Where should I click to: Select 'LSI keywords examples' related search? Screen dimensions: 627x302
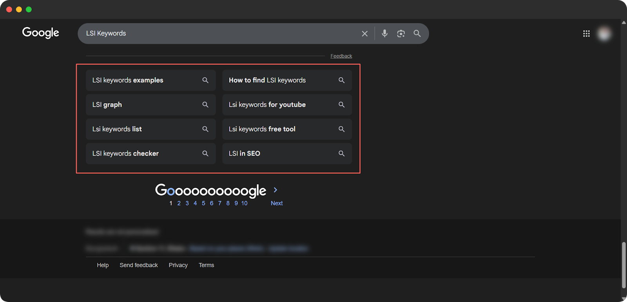click(x=151, y=80)
